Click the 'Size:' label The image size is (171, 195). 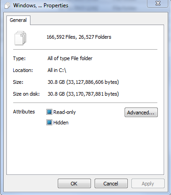pos(18,82)
